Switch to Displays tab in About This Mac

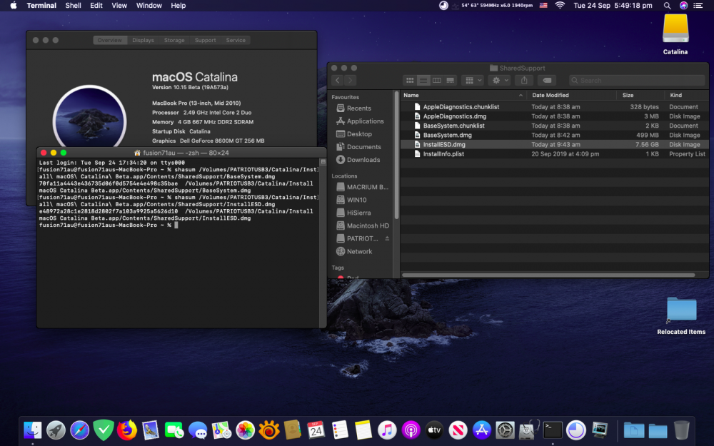point(143,40)
